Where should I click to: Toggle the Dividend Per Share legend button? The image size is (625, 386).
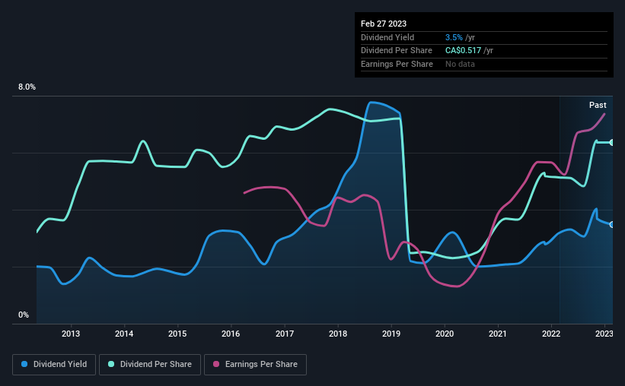(x=150, y=365)
